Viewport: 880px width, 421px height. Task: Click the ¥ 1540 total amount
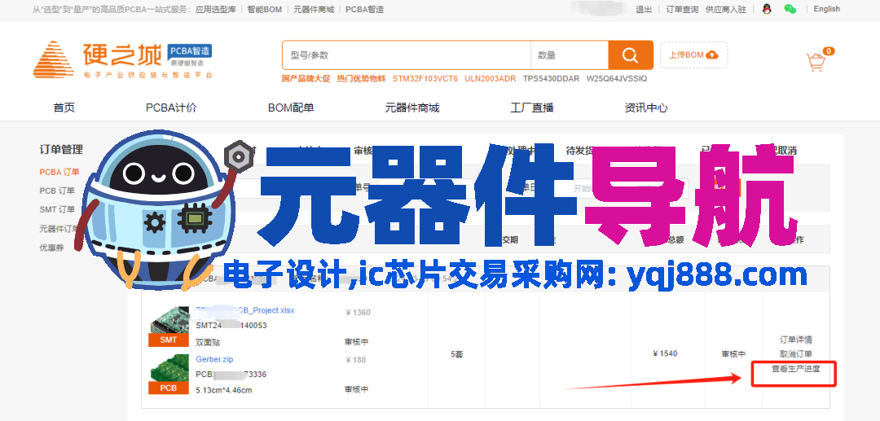pyautogui.click(x=665, y=353)
